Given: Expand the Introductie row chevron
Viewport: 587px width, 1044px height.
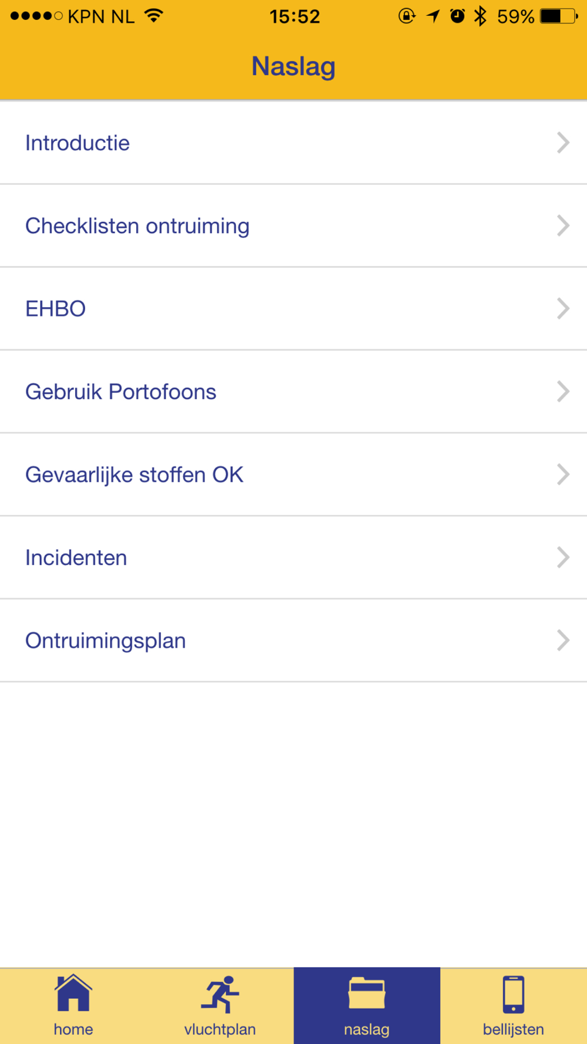Looking at the screenshot, I should (563, 143).
